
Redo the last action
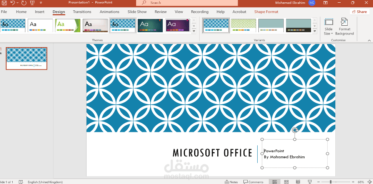click(24, 3)
